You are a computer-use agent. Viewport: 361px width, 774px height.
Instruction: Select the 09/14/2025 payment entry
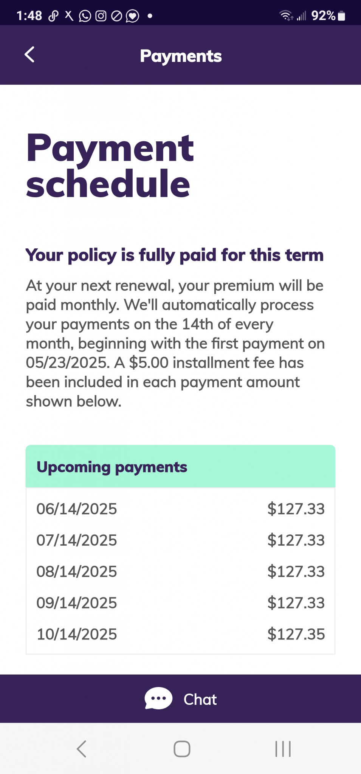coord(180,603)
